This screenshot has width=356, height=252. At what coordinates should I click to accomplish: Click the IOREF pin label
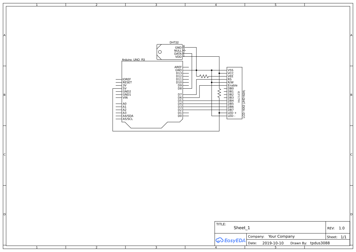tap(127, 79)
